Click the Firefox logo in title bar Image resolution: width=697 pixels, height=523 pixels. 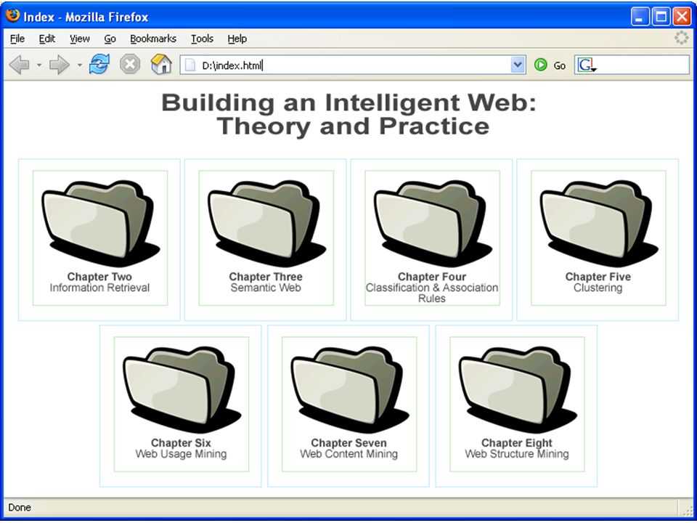point(12,16)
